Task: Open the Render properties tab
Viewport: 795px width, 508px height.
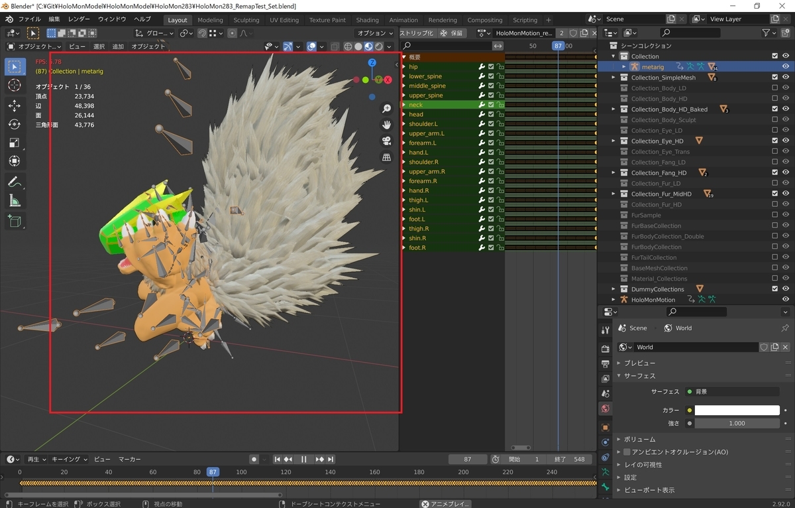Action: (x=605, y=349)
